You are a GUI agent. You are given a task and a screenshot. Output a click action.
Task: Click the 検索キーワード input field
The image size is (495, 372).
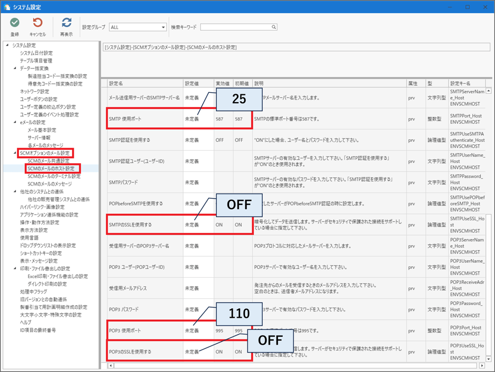point(239,27)
